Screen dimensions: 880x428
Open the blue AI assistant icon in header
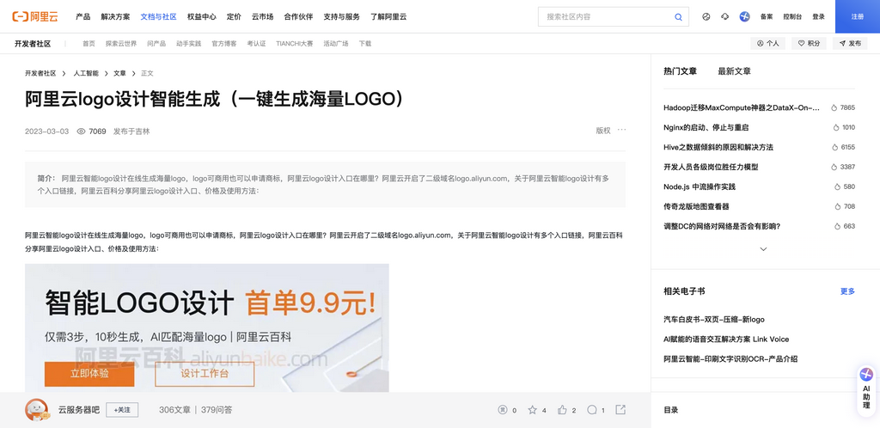(x=745, y=17)
